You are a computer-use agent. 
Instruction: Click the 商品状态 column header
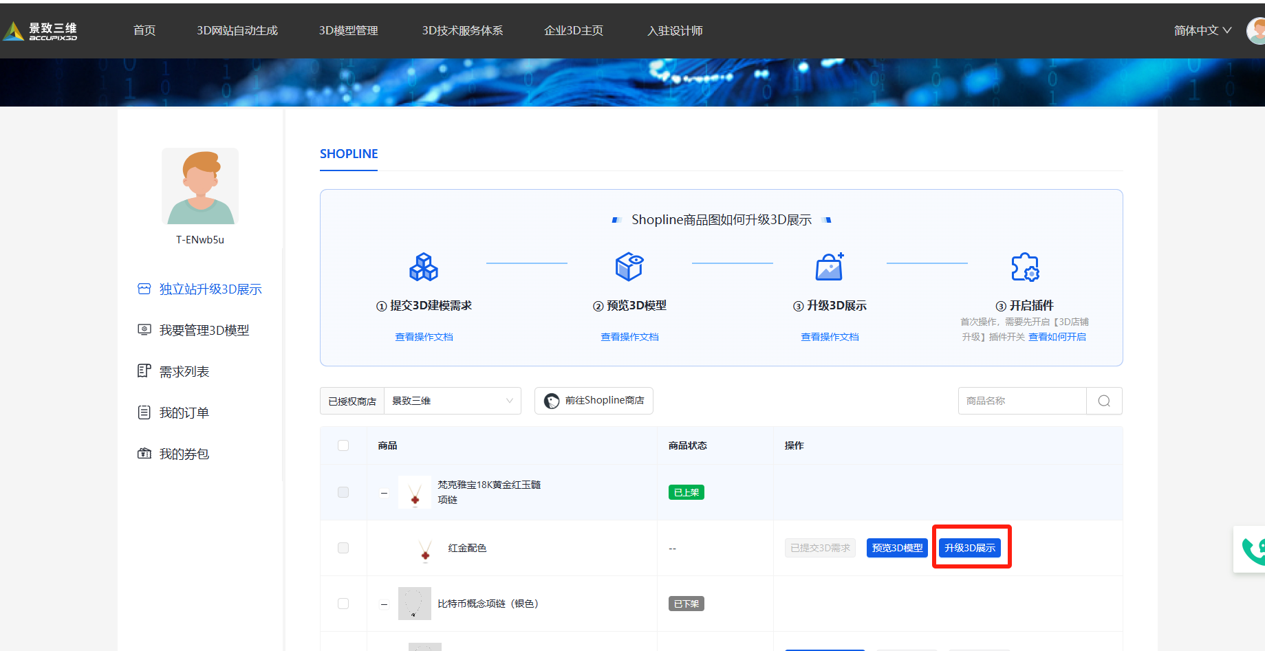pyautogui.click(x=688, y=445)
